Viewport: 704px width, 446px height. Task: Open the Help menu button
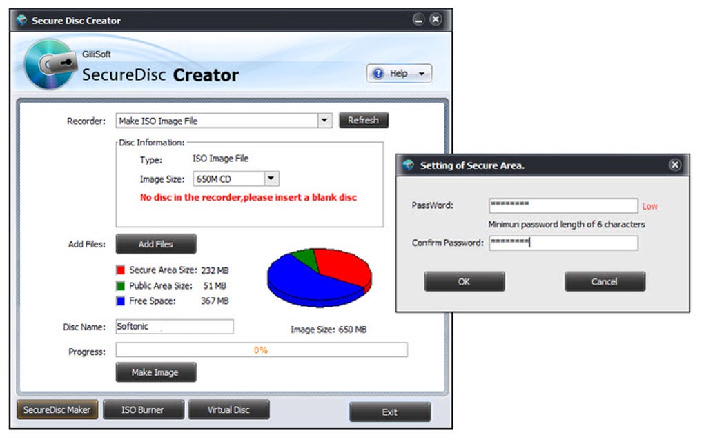click(x=399, y=73)
